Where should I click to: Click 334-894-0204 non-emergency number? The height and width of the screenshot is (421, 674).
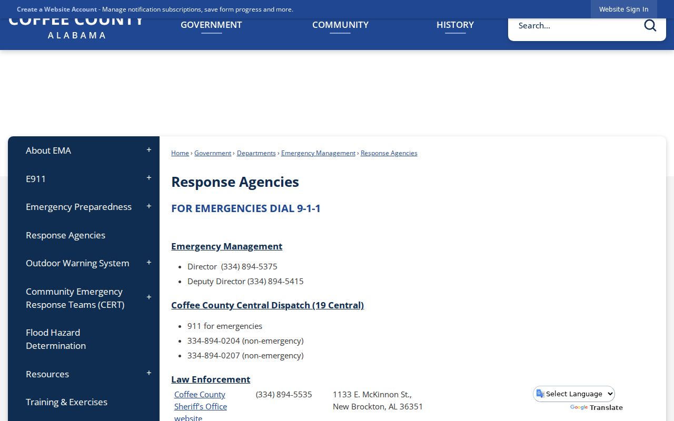click(245, 340)
